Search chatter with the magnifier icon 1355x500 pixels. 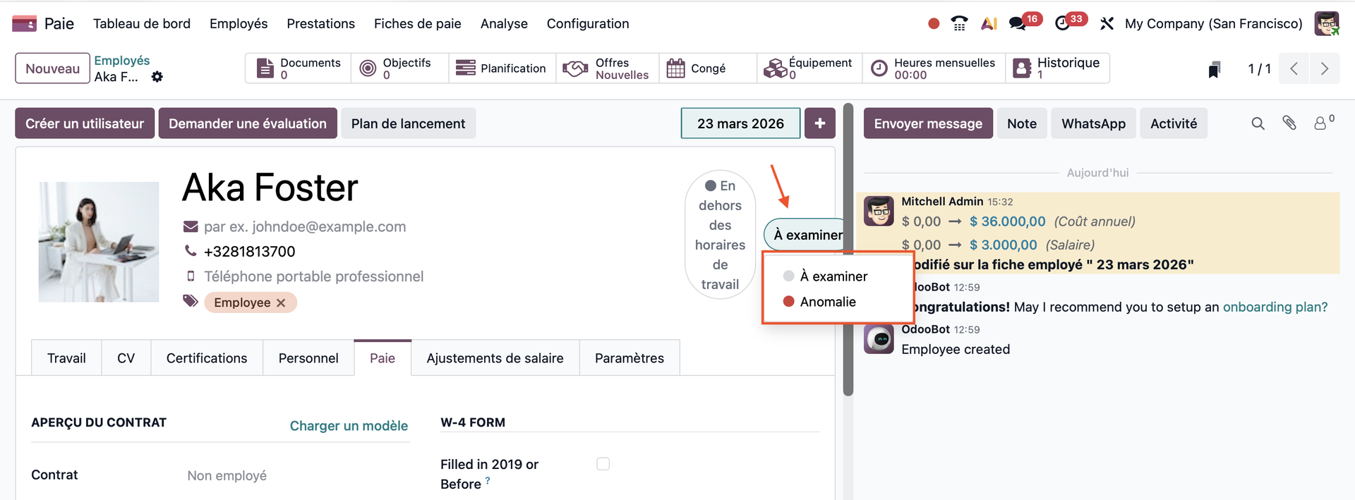1258,123
